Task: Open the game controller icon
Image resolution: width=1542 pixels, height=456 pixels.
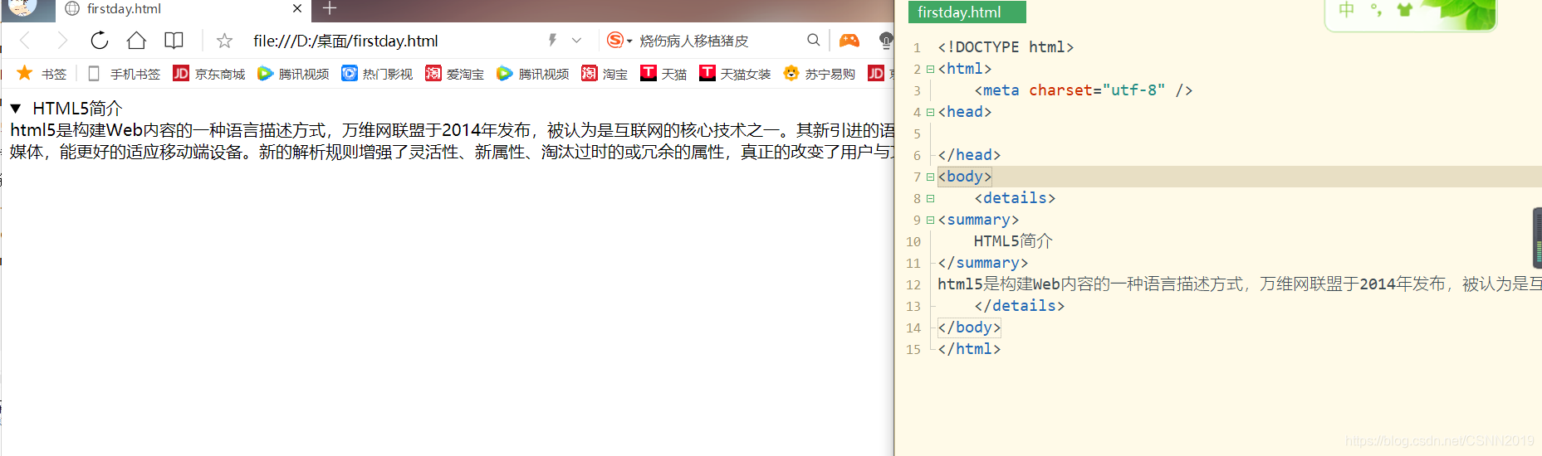Action: (x=849, y=40)
